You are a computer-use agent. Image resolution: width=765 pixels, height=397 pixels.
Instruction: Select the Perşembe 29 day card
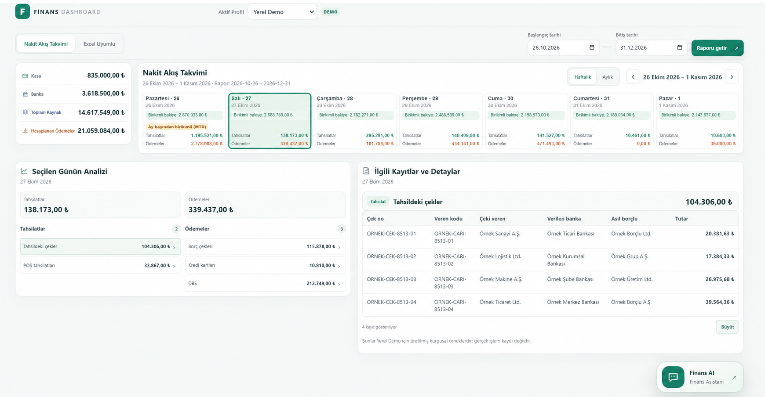(x=441, y=121)
